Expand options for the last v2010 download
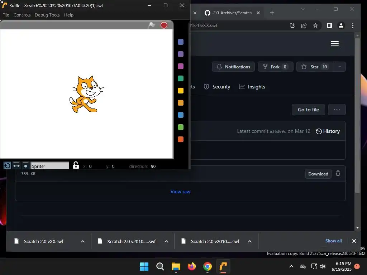Viewport: 367px width, 275px height. [x=250, y=241]
